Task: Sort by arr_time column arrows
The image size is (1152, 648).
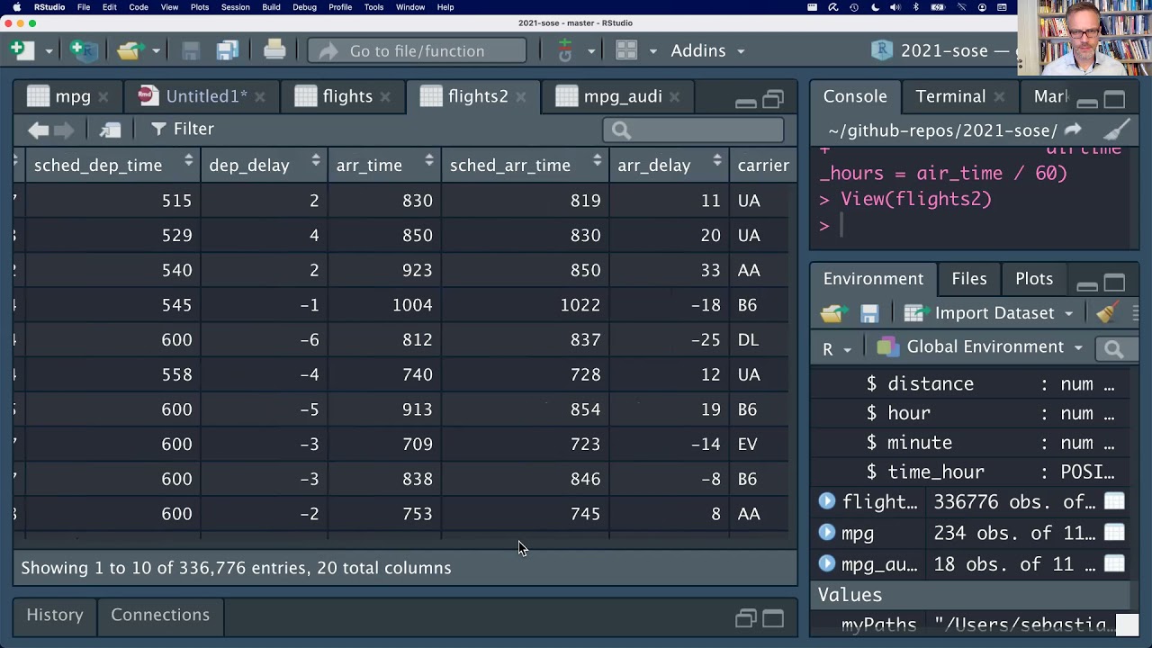Action: pos(428,161)
